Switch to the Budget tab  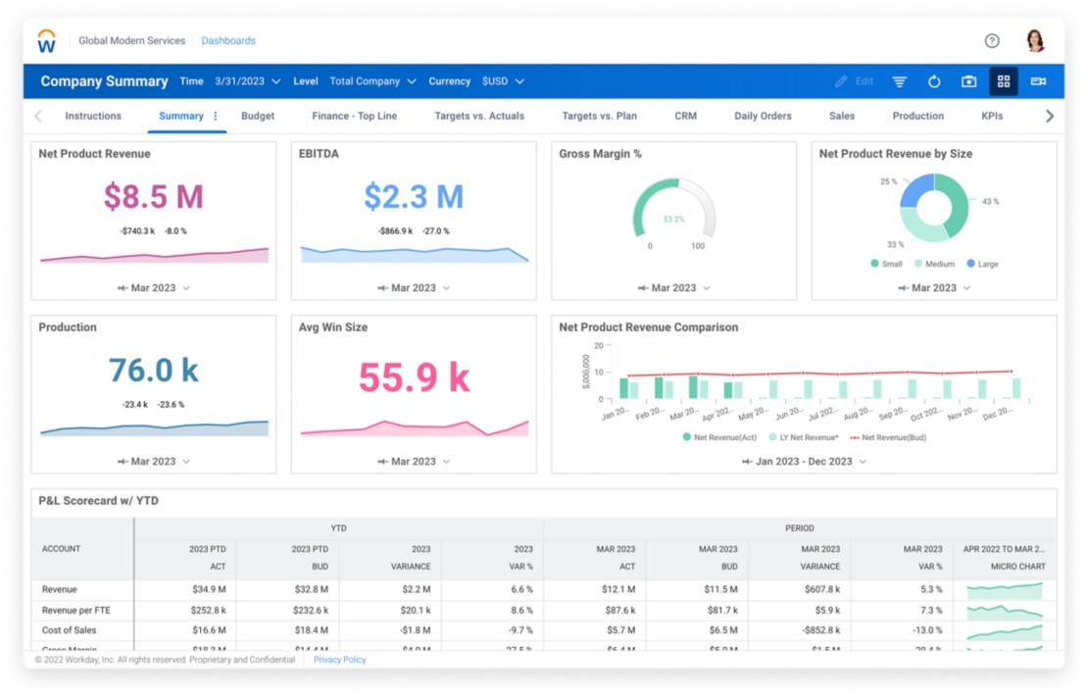point(258,116)
